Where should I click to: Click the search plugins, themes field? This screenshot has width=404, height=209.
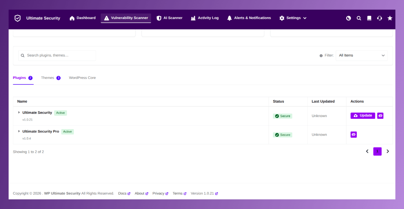pos(57,55)
